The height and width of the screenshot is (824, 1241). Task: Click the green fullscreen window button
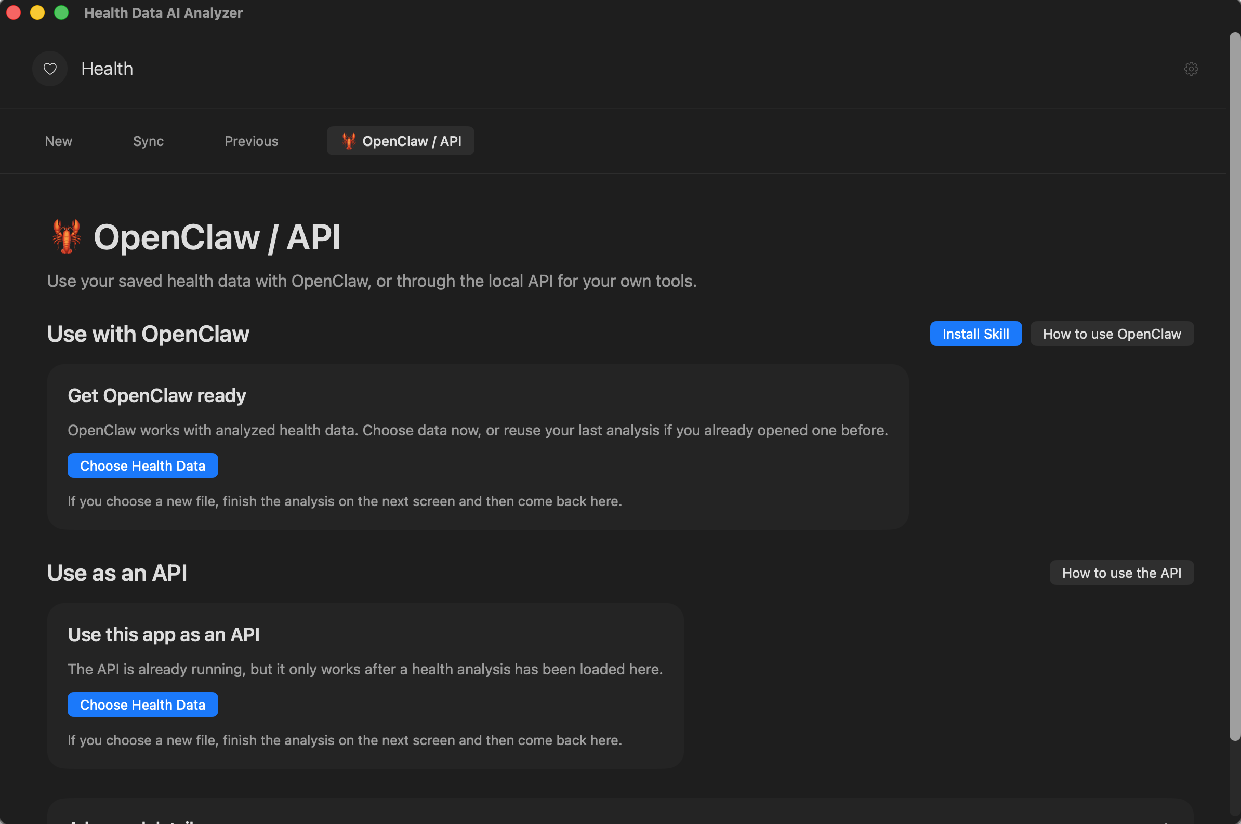[x=61, y=12]
